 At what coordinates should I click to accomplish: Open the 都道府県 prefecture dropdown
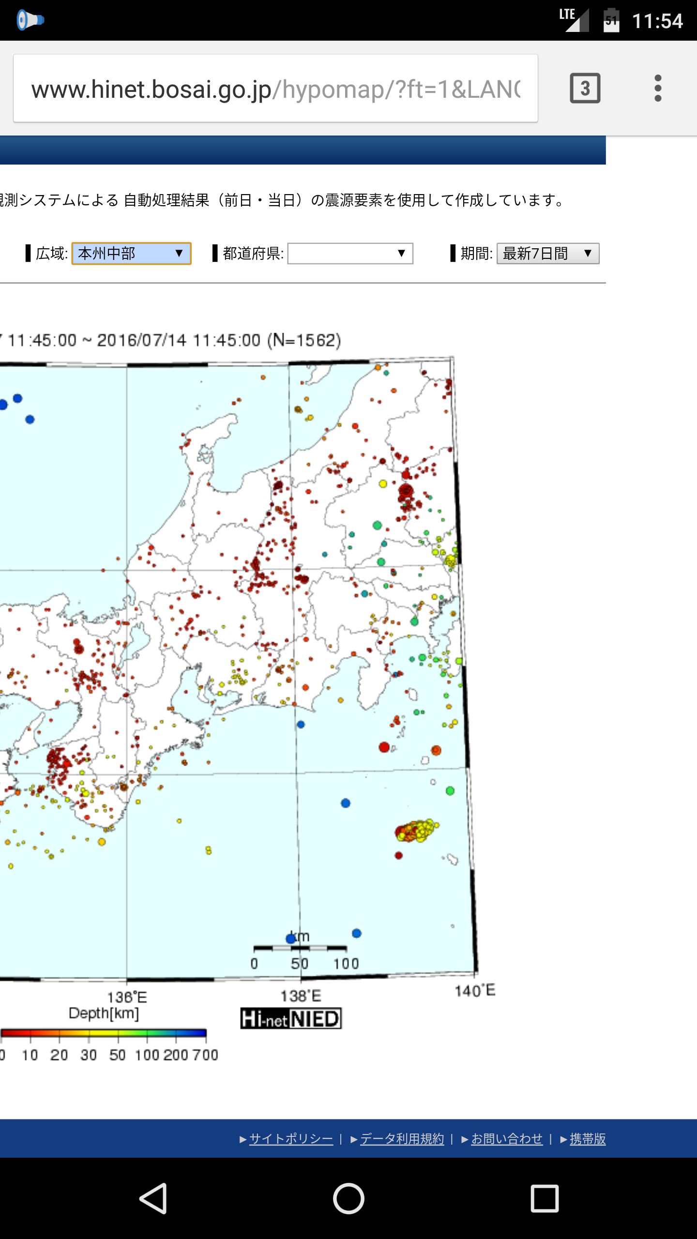click(350, 253)
